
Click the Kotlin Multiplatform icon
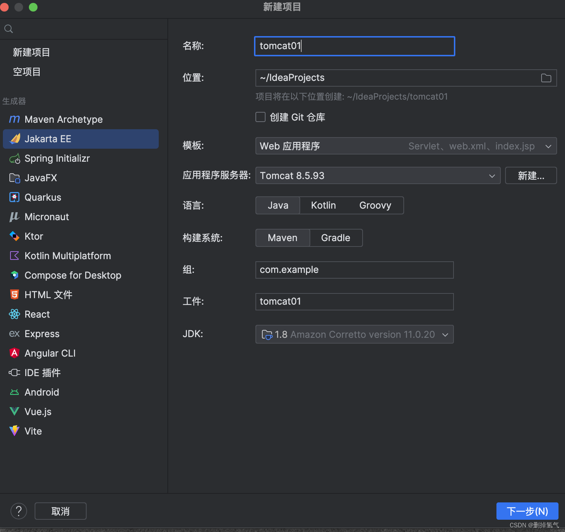[x=14, y=256]
